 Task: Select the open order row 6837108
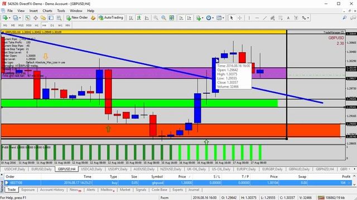(x=178, y=183)
